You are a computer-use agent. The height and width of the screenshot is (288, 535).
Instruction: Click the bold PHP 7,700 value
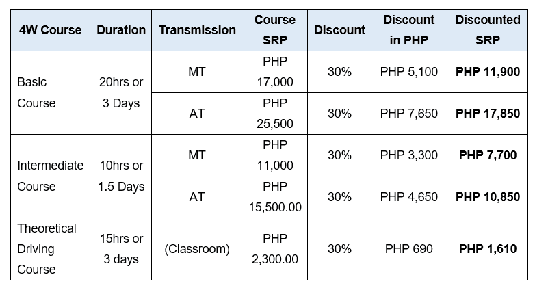click(487, 155)
